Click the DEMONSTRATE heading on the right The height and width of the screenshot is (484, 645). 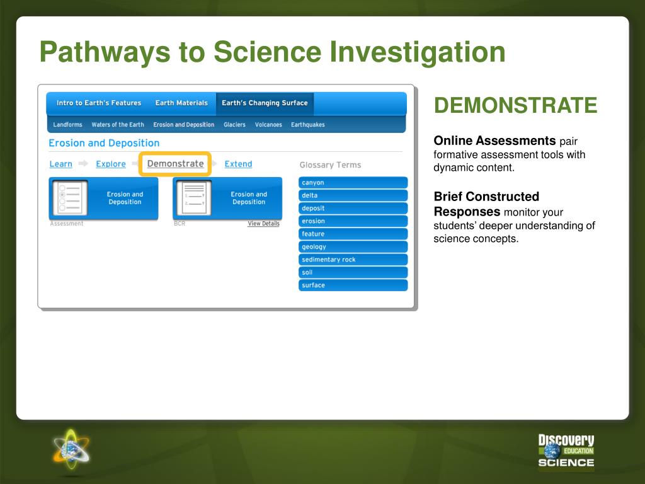(x=515, y=105)
